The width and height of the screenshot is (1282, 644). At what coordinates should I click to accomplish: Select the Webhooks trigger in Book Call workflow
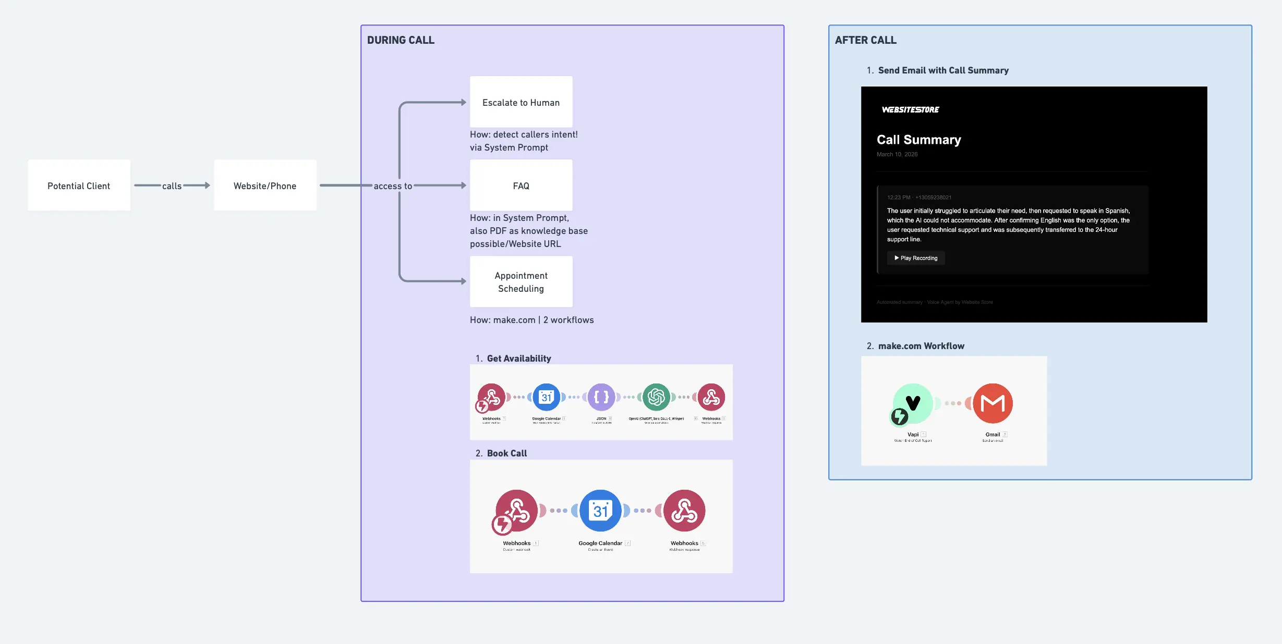click(516, 511)
